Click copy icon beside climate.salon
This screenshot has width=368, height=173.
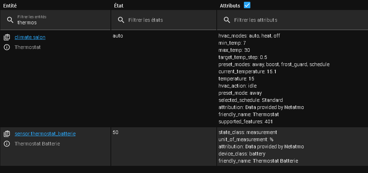pyautogui.click(x=6, y=37)
